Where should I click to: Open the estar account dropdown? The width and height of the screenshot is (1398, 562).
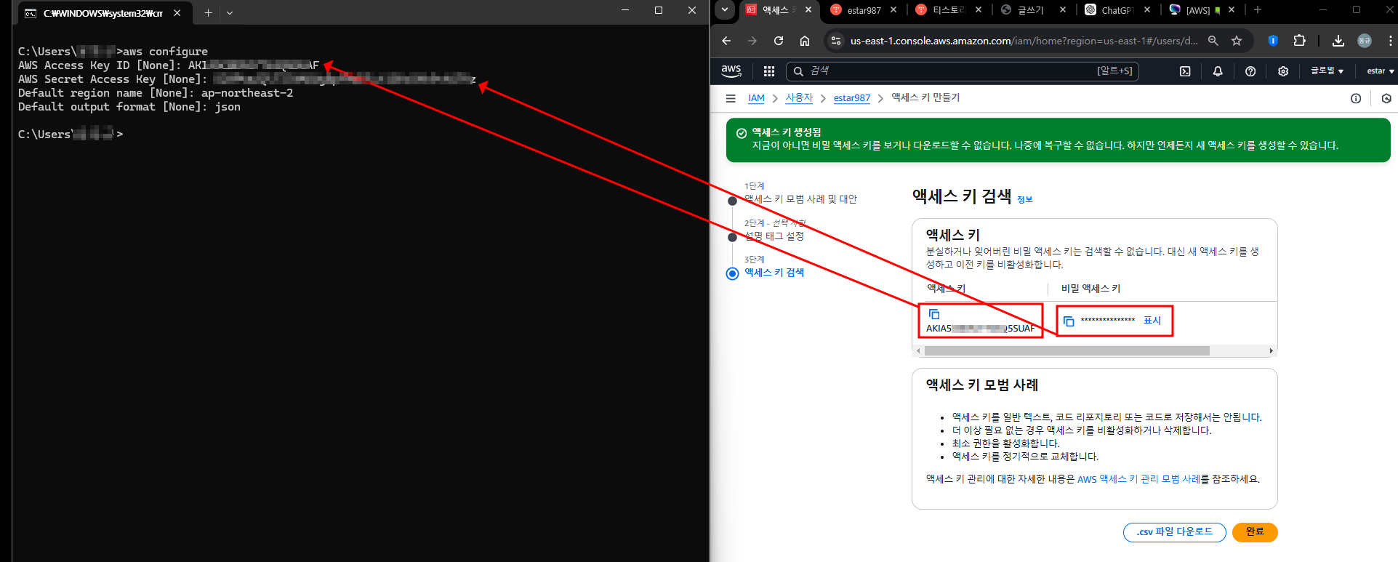coord(1380,71)
